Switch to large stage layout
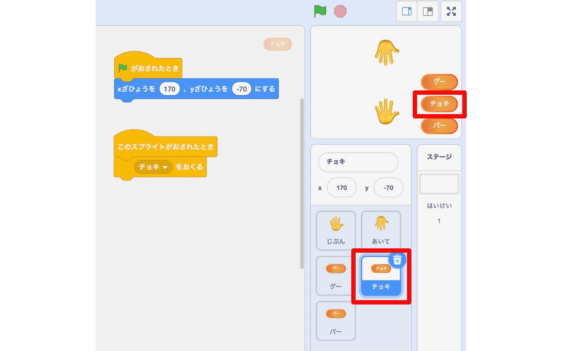562x351 pixels. coord(428,11)
